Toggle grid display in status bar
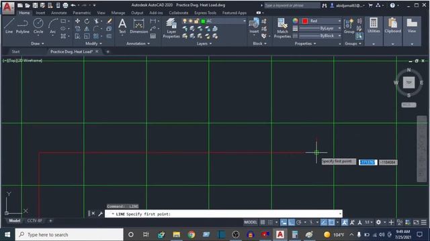 pos(263,222)
